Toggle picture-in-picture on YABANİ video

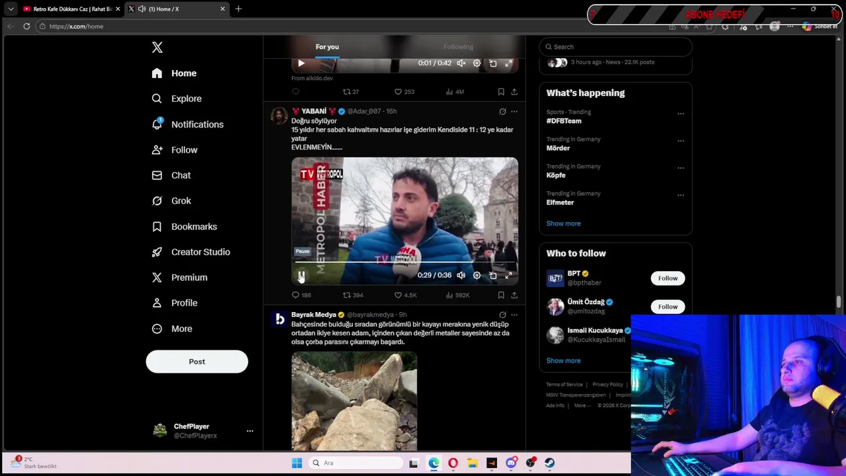[492, 275]
